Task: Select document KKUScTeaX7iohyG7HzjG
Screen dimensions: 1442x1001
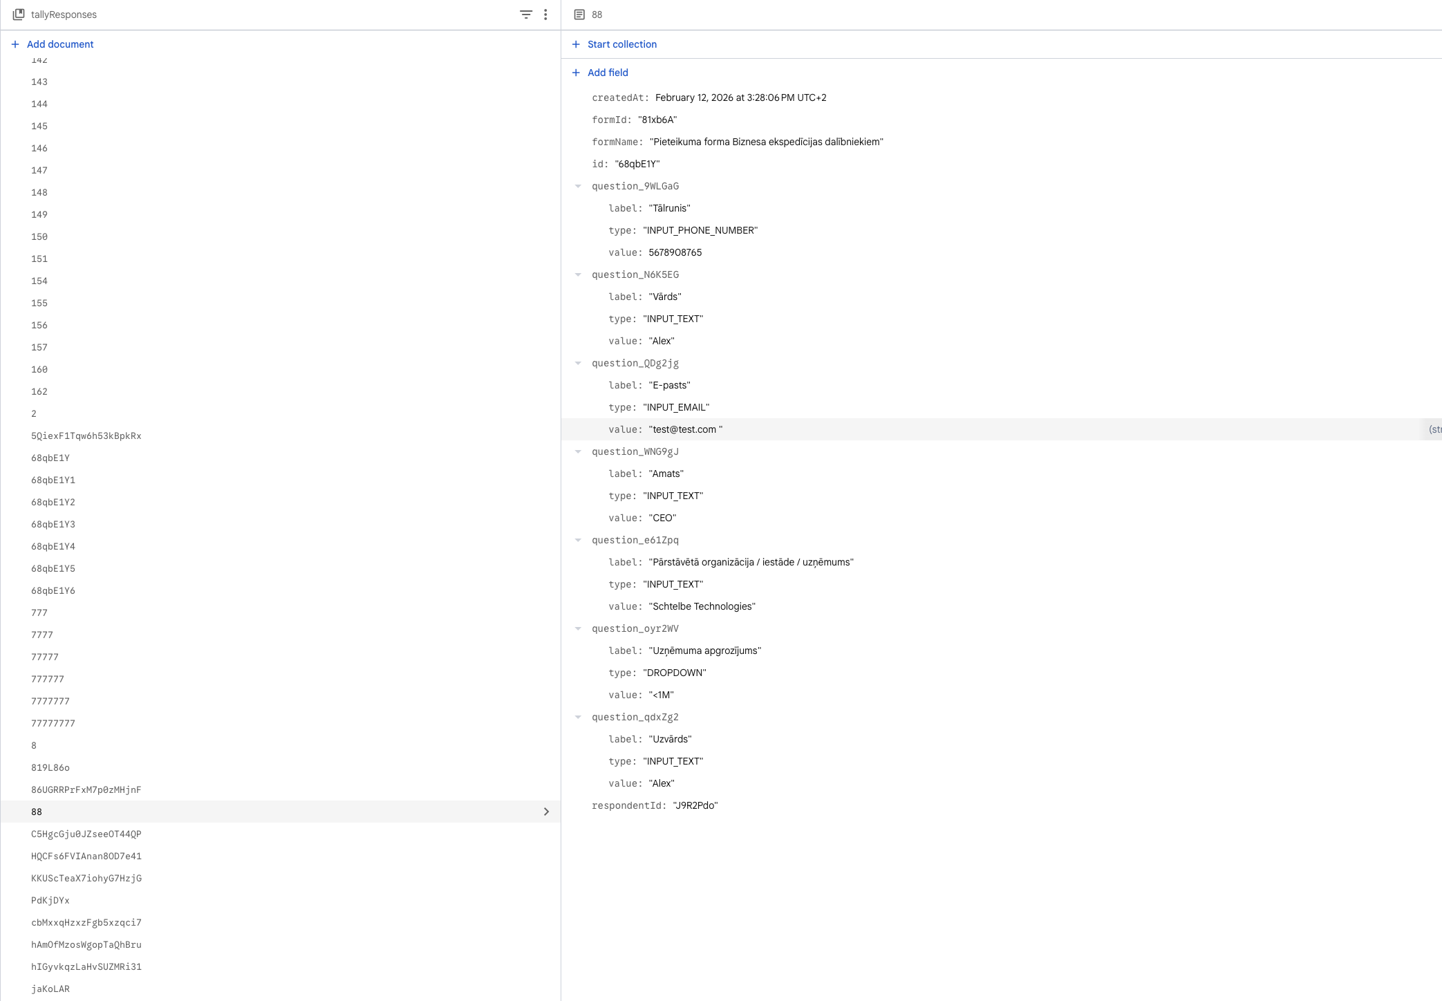Action: (86, 878)
